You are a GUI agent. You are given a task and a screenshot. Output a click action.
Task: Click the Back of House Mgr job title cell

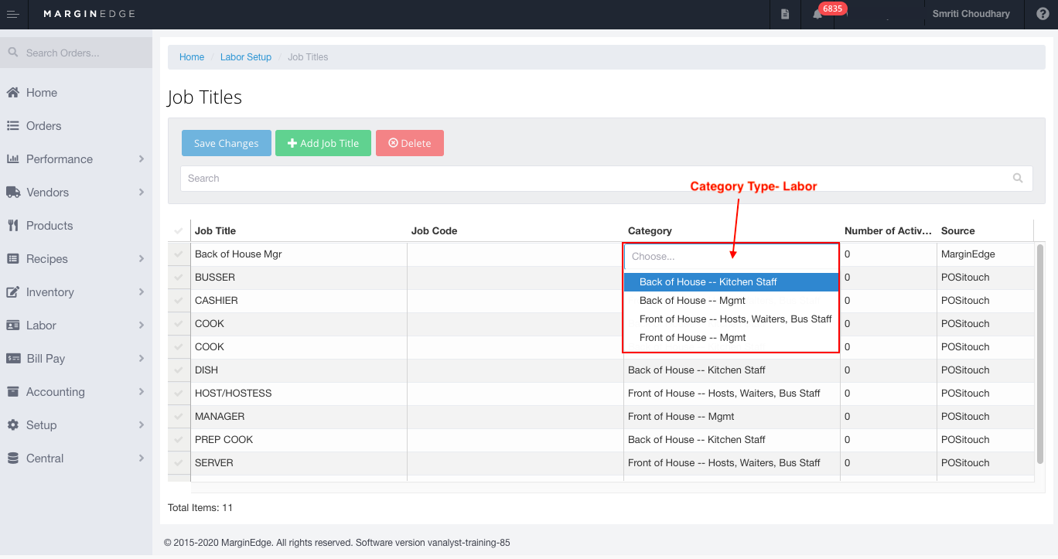[x=299, y=254]
